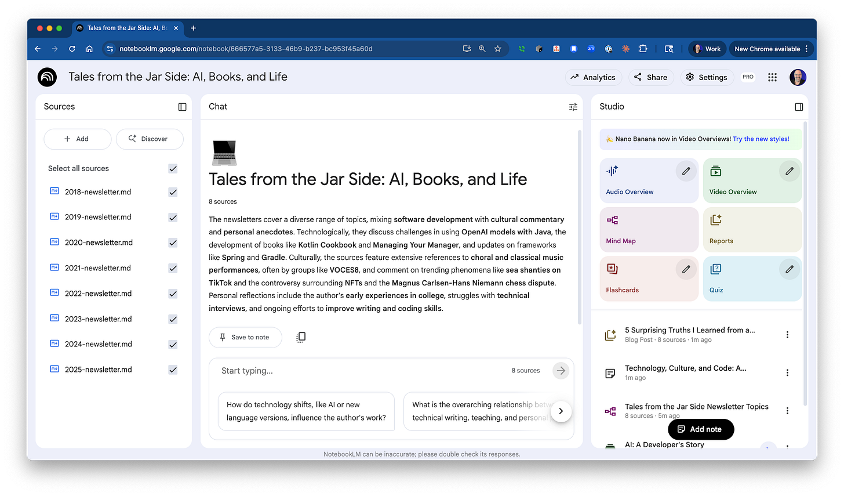Select the Tales from the Jar Side tab

pos(128,28)
